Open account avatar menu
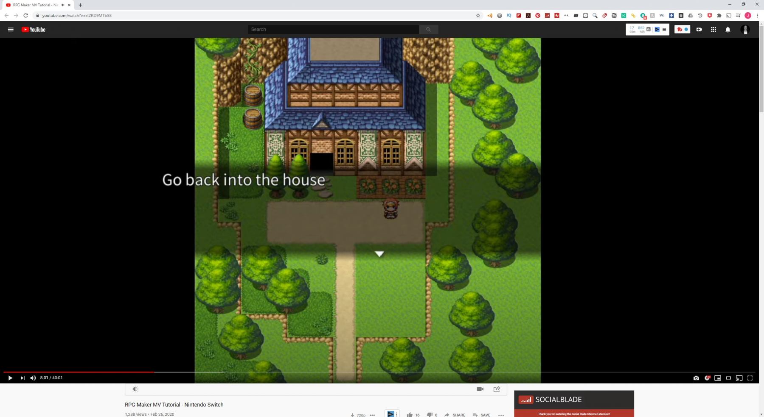This screenshot has height=417, width=764. [745, 30]
